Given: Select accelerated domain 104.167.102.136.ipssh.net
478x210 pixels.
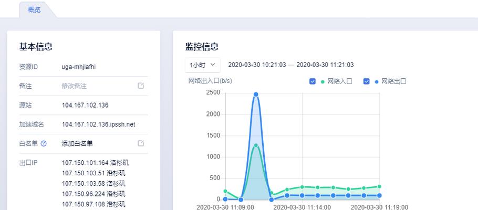Looking at the screenshot, I should (98, 124).
